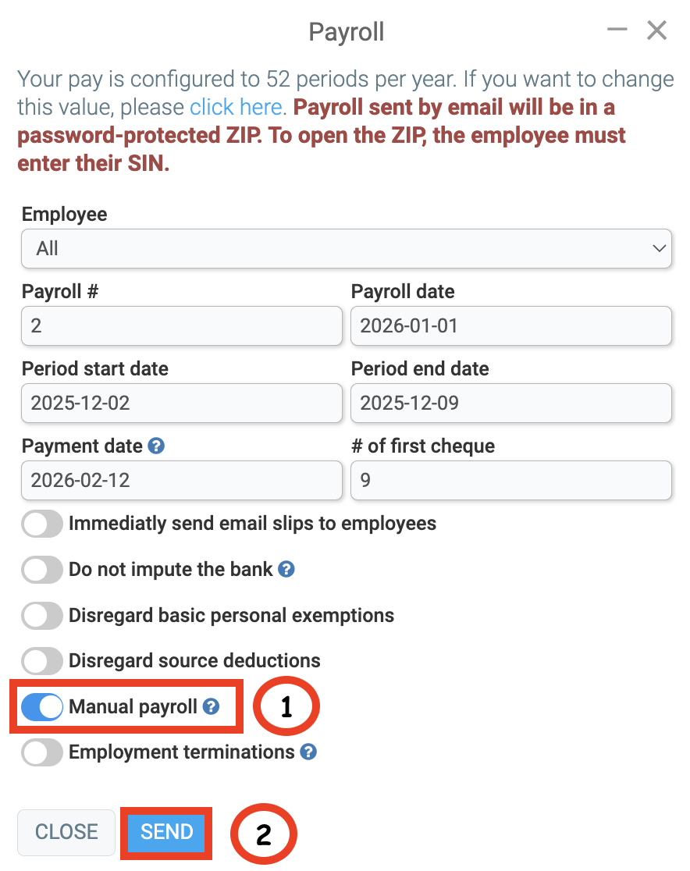Click the CLOSE button

pyautogui.click(x=66, y=832)
